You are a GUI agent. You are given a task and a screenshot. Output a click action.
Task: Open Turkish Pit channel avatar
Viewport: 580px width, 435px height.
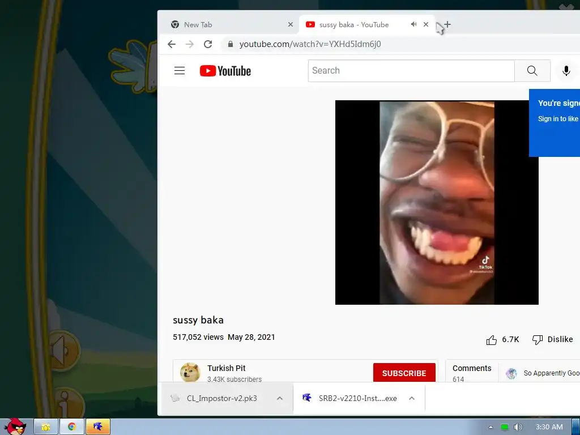coord(190,372)
